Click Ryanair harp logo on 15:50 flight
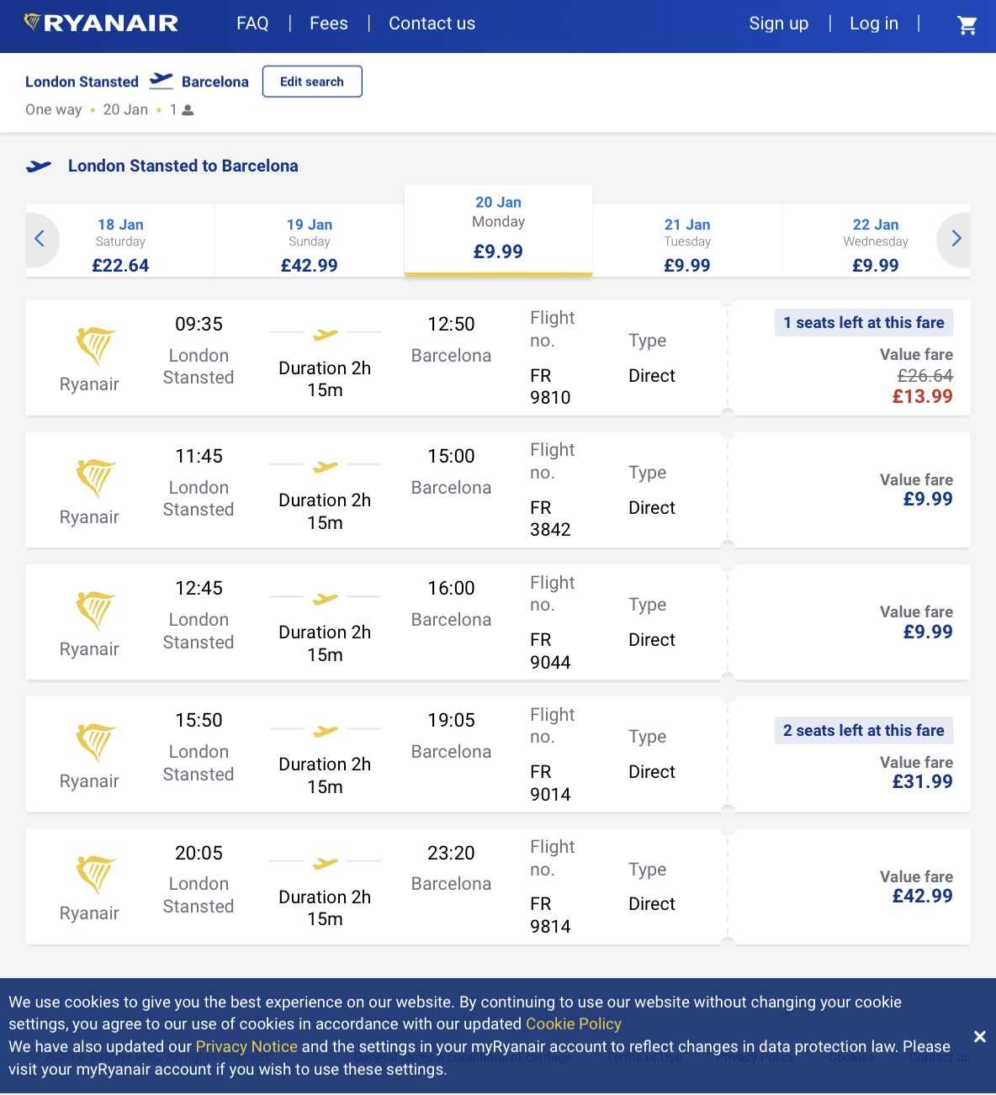 [x=94, y=743]
